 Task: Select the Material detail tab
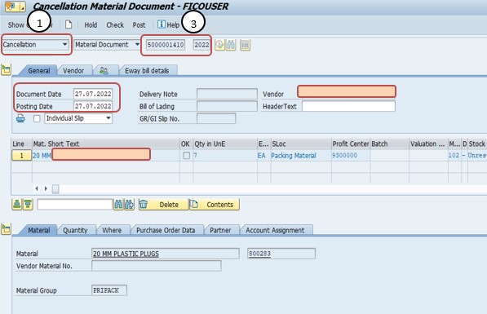(39, 230)
